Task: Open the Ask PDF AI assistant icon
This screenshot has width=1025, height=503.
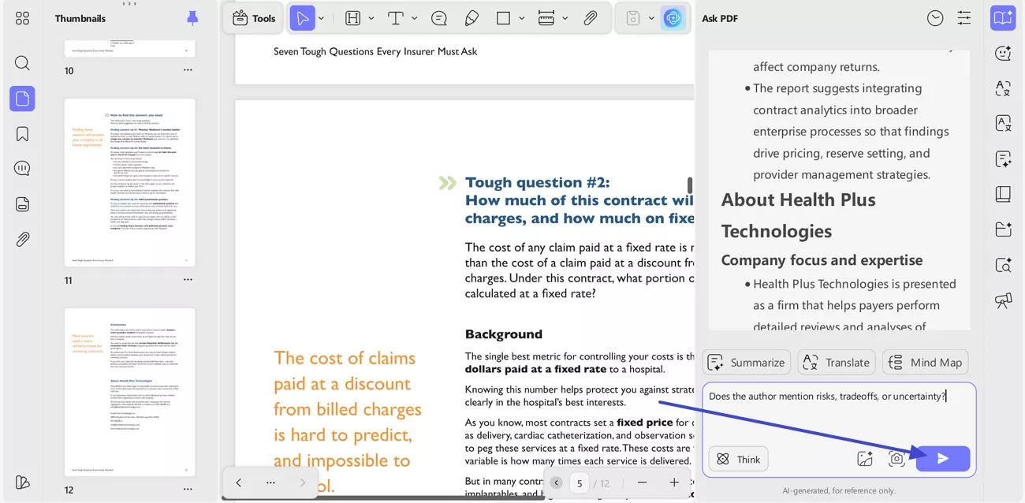Action: pyautogui.click(x=673, y=17)
